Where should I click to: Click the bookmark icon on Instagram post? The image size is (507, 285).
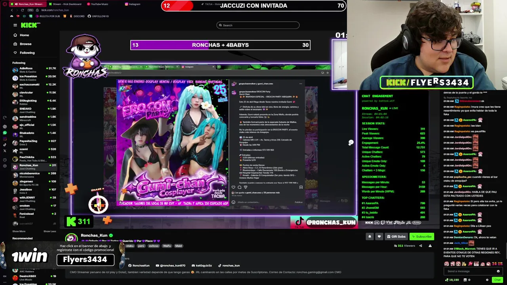301,187
